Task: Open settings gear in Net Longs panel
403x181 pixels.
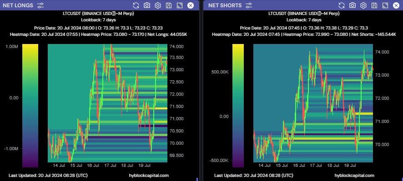Action: (x=158, y=5)
